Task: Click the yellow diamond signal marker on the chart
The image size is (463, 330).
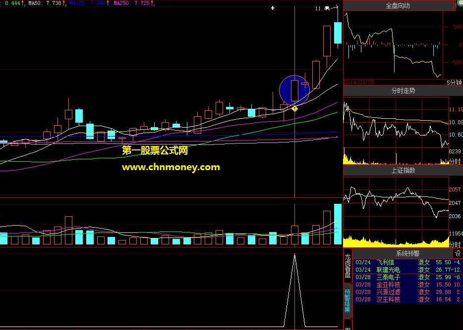Action: (294, 109)
